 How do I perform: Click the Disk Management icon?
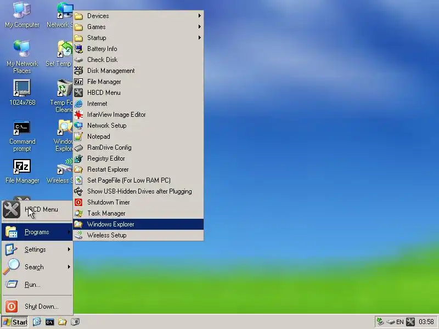(78, 71)
